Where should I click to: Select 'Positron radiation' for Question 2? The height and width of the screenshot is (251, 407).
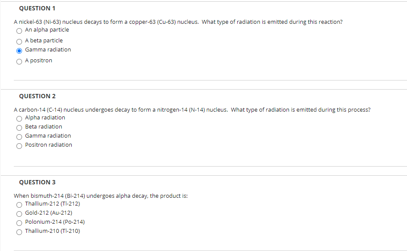(x=19, y=146)
